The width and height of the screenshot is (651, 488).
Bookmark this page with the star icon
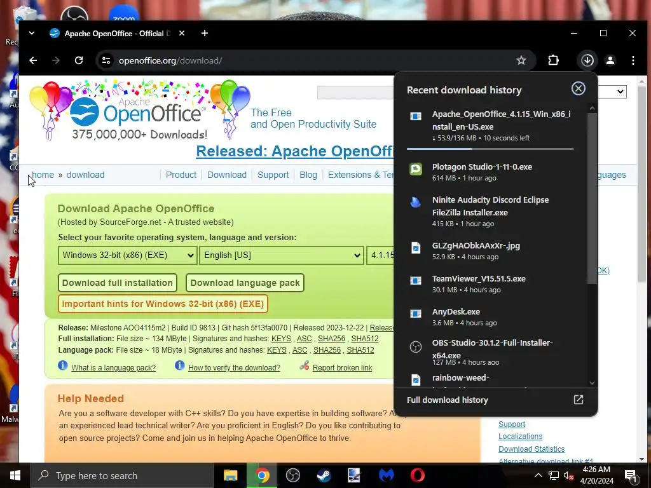521,60
